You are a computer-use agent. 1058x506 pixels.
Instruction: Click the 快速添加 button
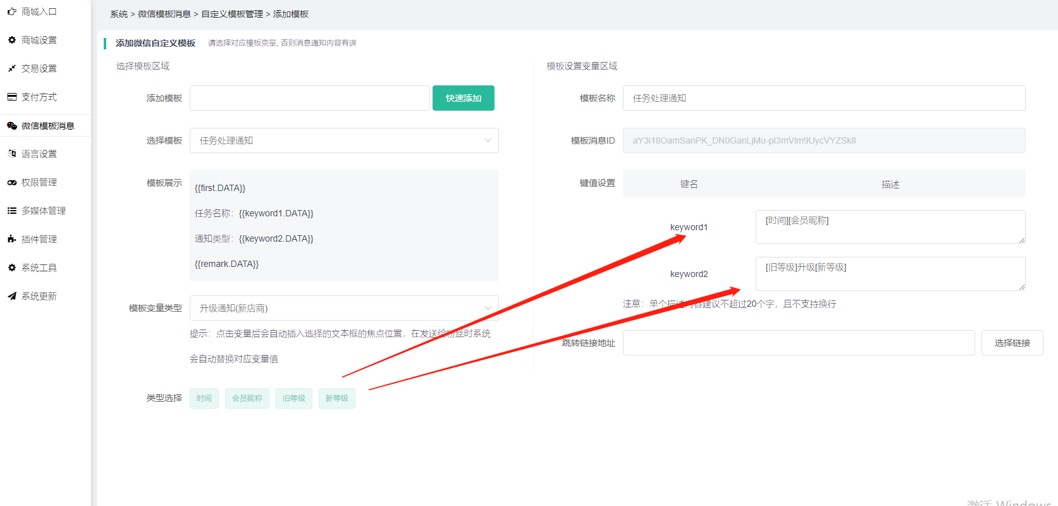click(x=463, y=98)
